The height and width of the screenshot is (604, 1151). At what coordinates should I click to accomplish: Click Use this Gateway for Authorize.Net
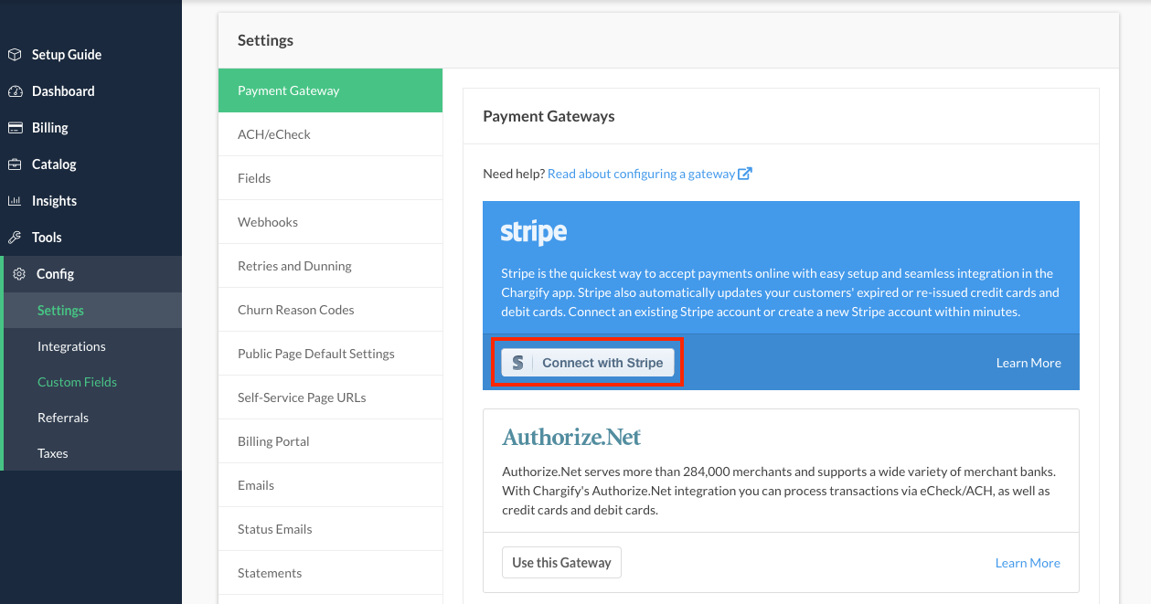[561, 563]
